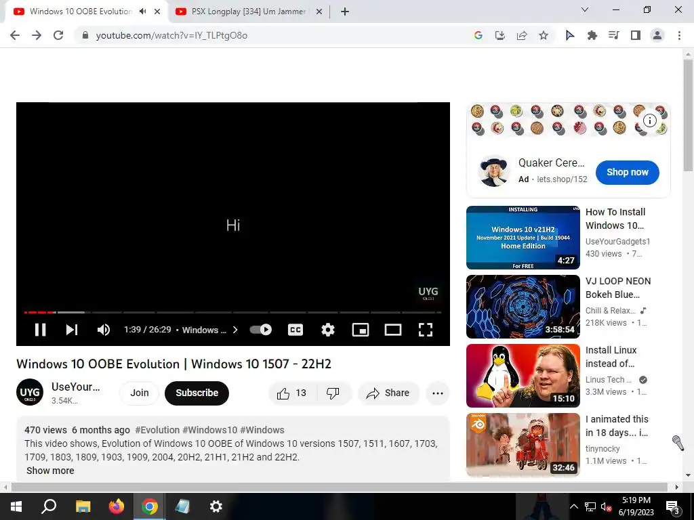The image size is (694, 520).
Task: Open the Chrome profile avatar
Action: [x=657, y=35]
